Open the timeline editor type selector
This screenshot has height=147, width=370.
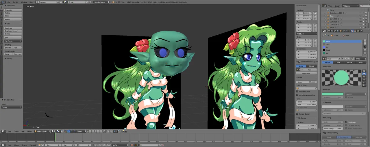3,145
